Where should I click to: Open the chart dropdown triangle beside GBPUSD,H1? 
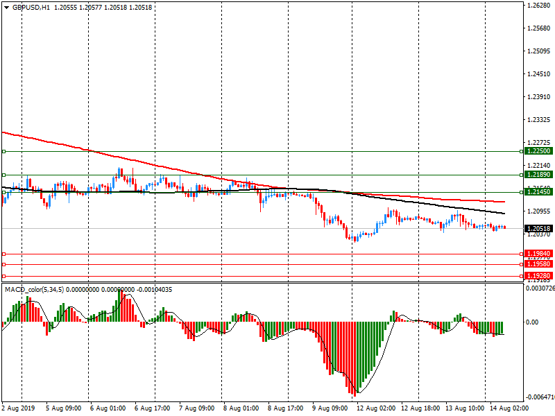(6, 8)
